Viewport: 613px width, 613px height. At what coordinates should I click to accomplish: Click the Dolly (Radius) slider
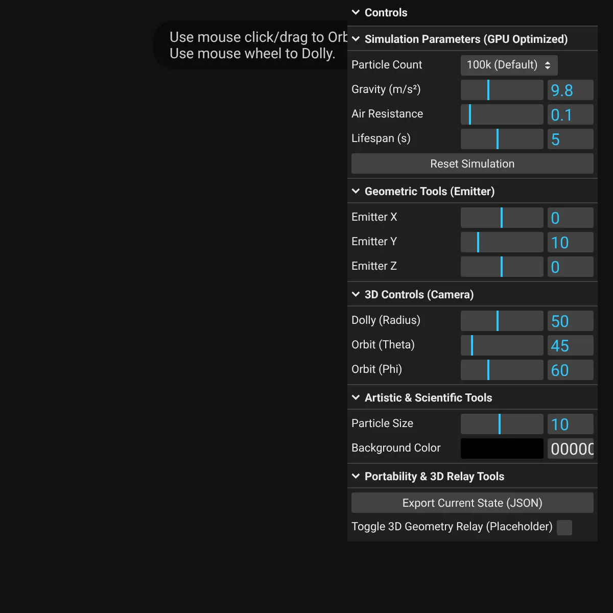502,321
